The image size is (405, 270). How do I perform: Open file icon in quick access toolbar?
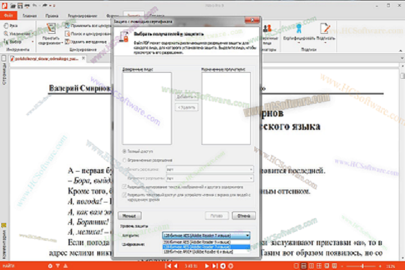tap(13, 6)
